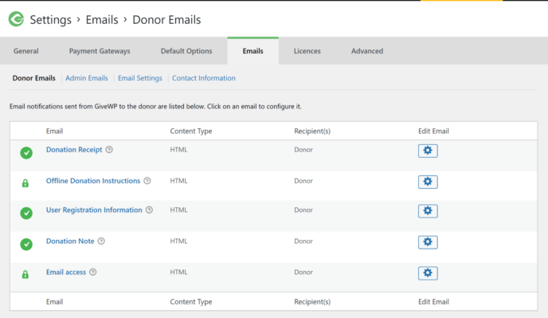Viewport: 548px width, 318px height.
Task: Click the Settings breadcrumb in the page title
Action: click(x=51, y=20)
